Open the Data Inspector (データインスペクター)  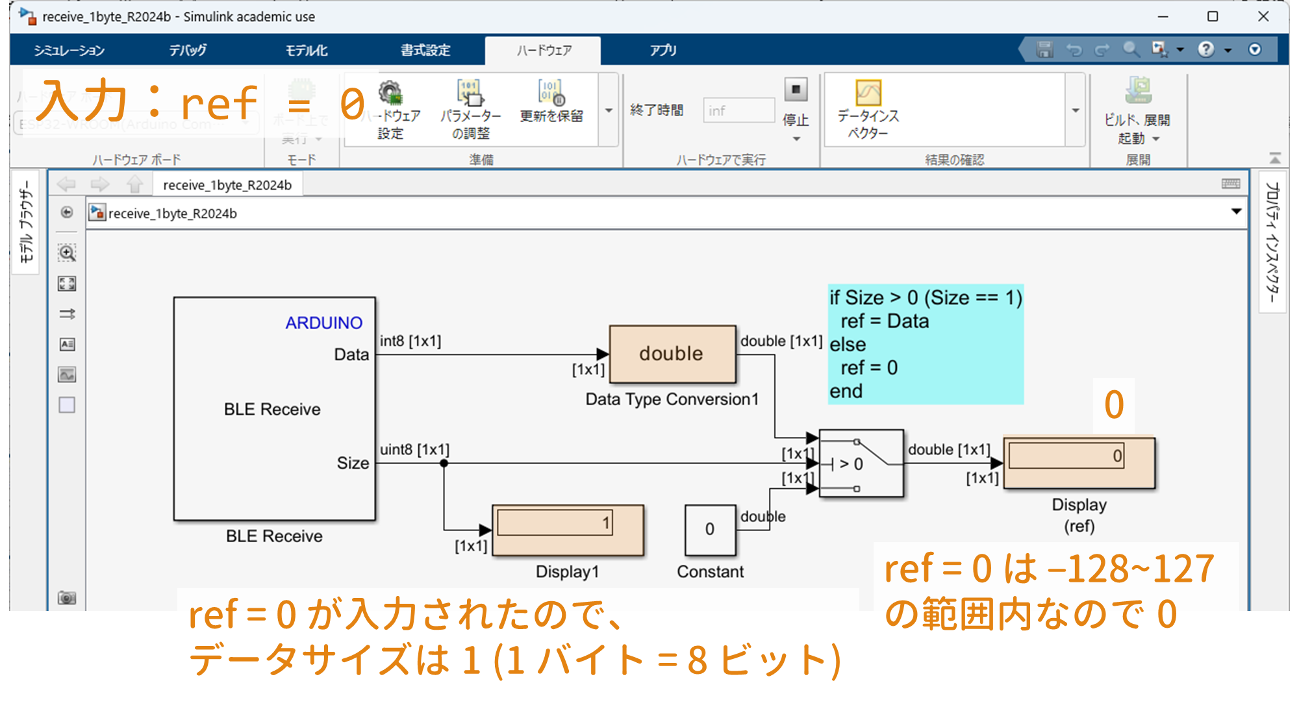point(868,94)
